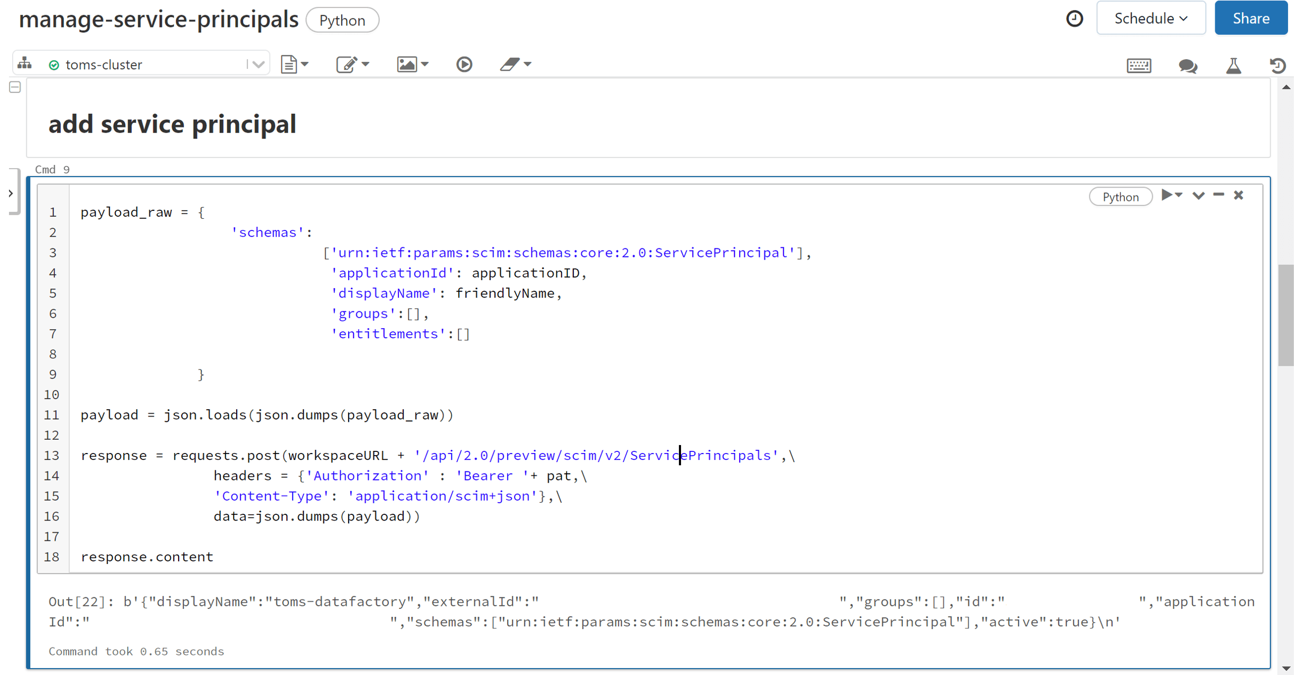Minimize the Cmd 9 cell
This screenshot has height=675, width=1296.
click(1218, 195)
